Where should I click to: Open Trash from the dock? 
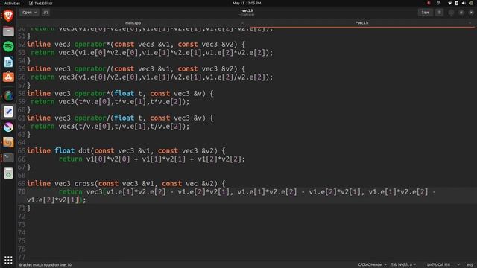pos(8,173)
